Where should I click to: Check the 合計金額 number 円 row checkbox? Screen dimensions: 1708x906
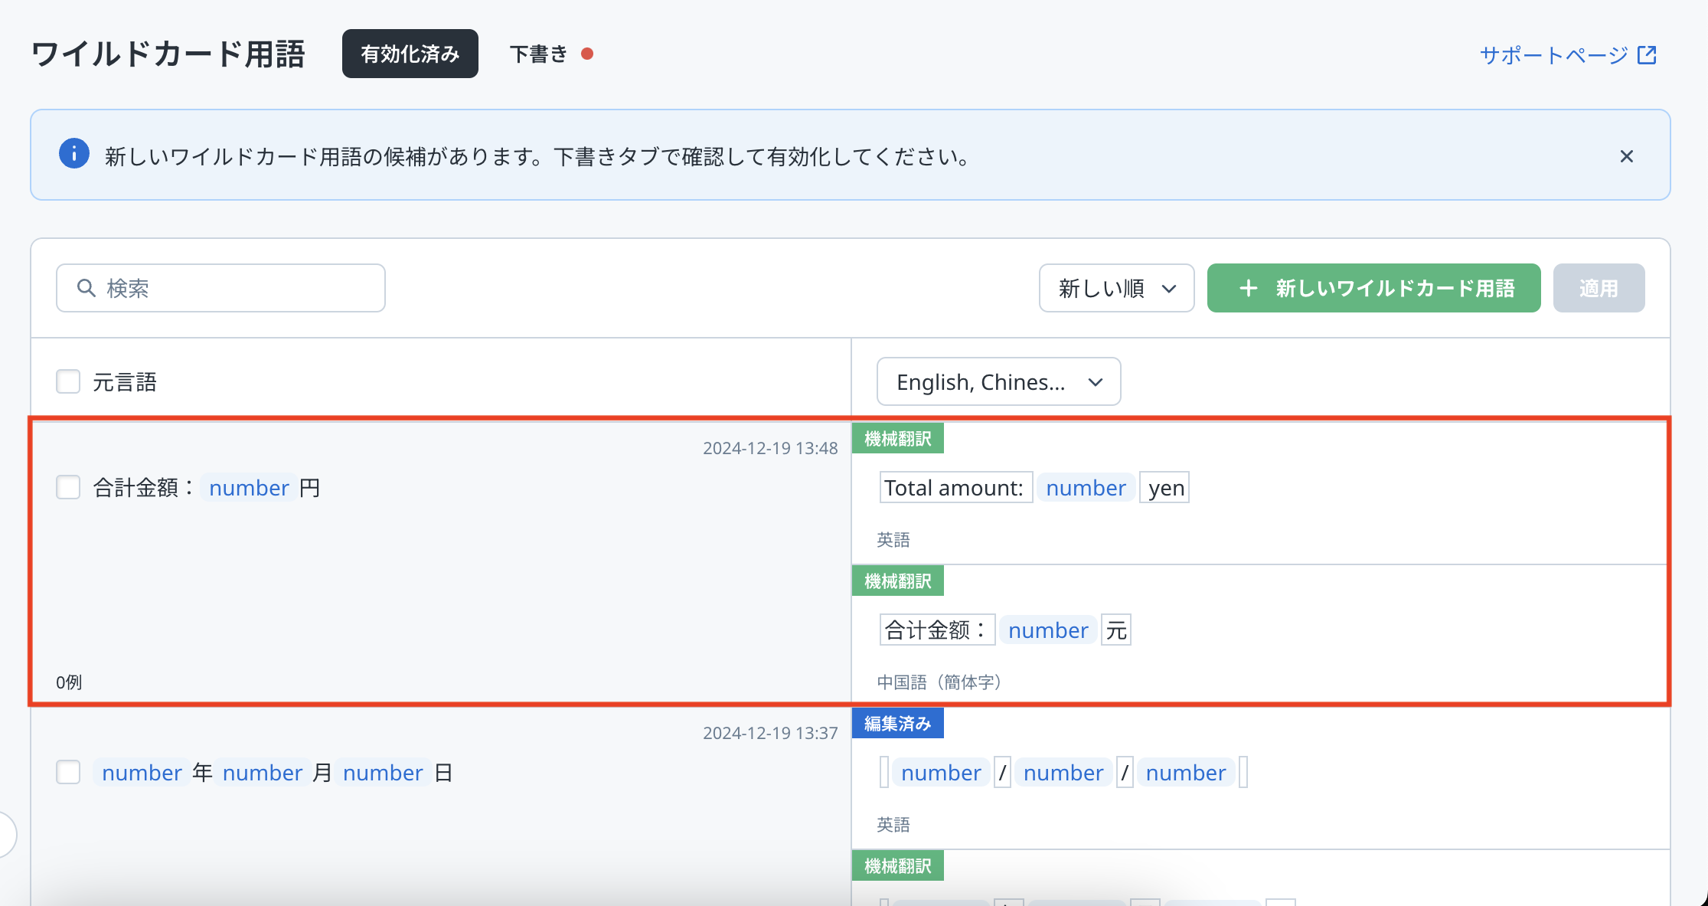coord(68,487)
